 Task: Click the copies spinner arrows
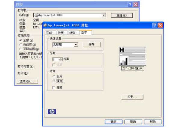[60, 59]
